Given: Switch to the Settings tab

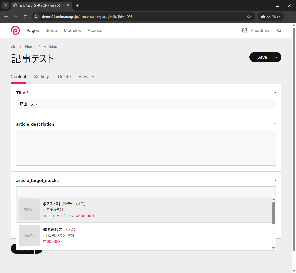Looking at the screenshot, I should pyautogui.click(x=42, y=77).
